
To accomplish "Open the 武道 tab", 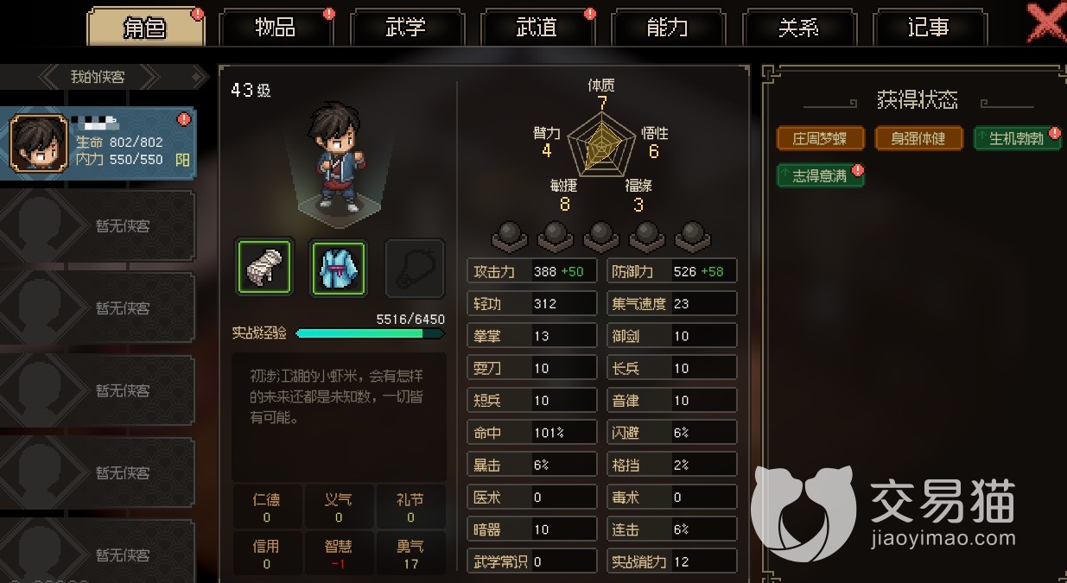I will pyautogui.click(x=537, y=28).
